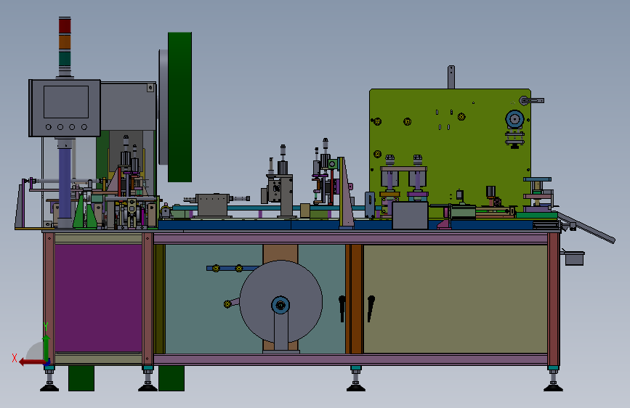Click the small lock on the grey cabinet

click(150, 88)
